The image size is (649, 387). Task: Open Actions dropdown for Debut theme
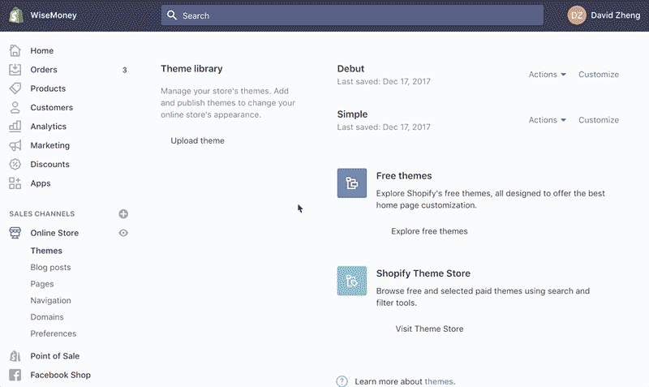click(x=547, y=75)
